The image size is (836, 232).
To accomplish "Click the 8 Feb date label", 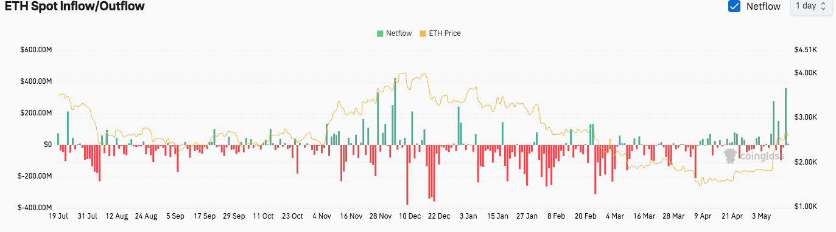I will [x=556, y=216].
